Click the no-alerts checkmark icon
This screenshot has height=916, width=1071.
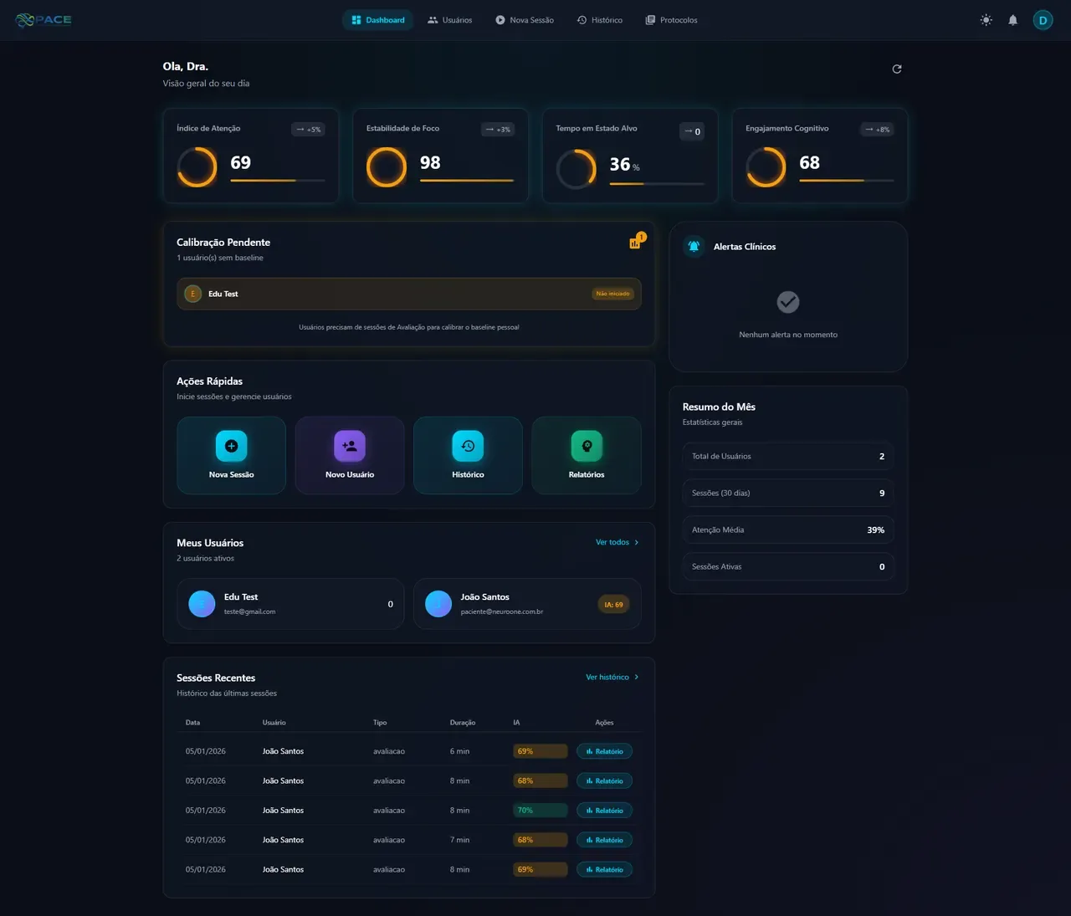(788, 302)
